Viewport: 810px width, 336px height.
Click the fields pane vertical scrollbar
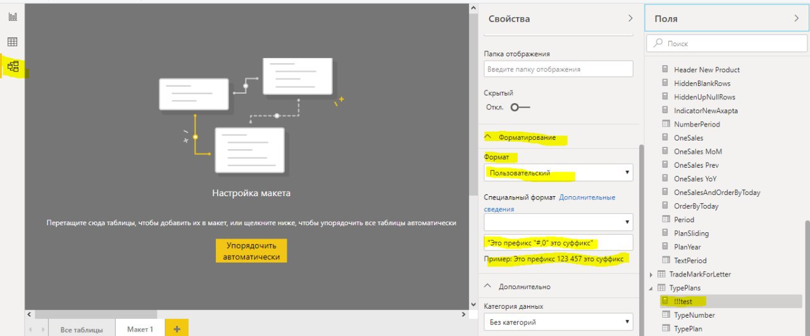click(807, 278)
